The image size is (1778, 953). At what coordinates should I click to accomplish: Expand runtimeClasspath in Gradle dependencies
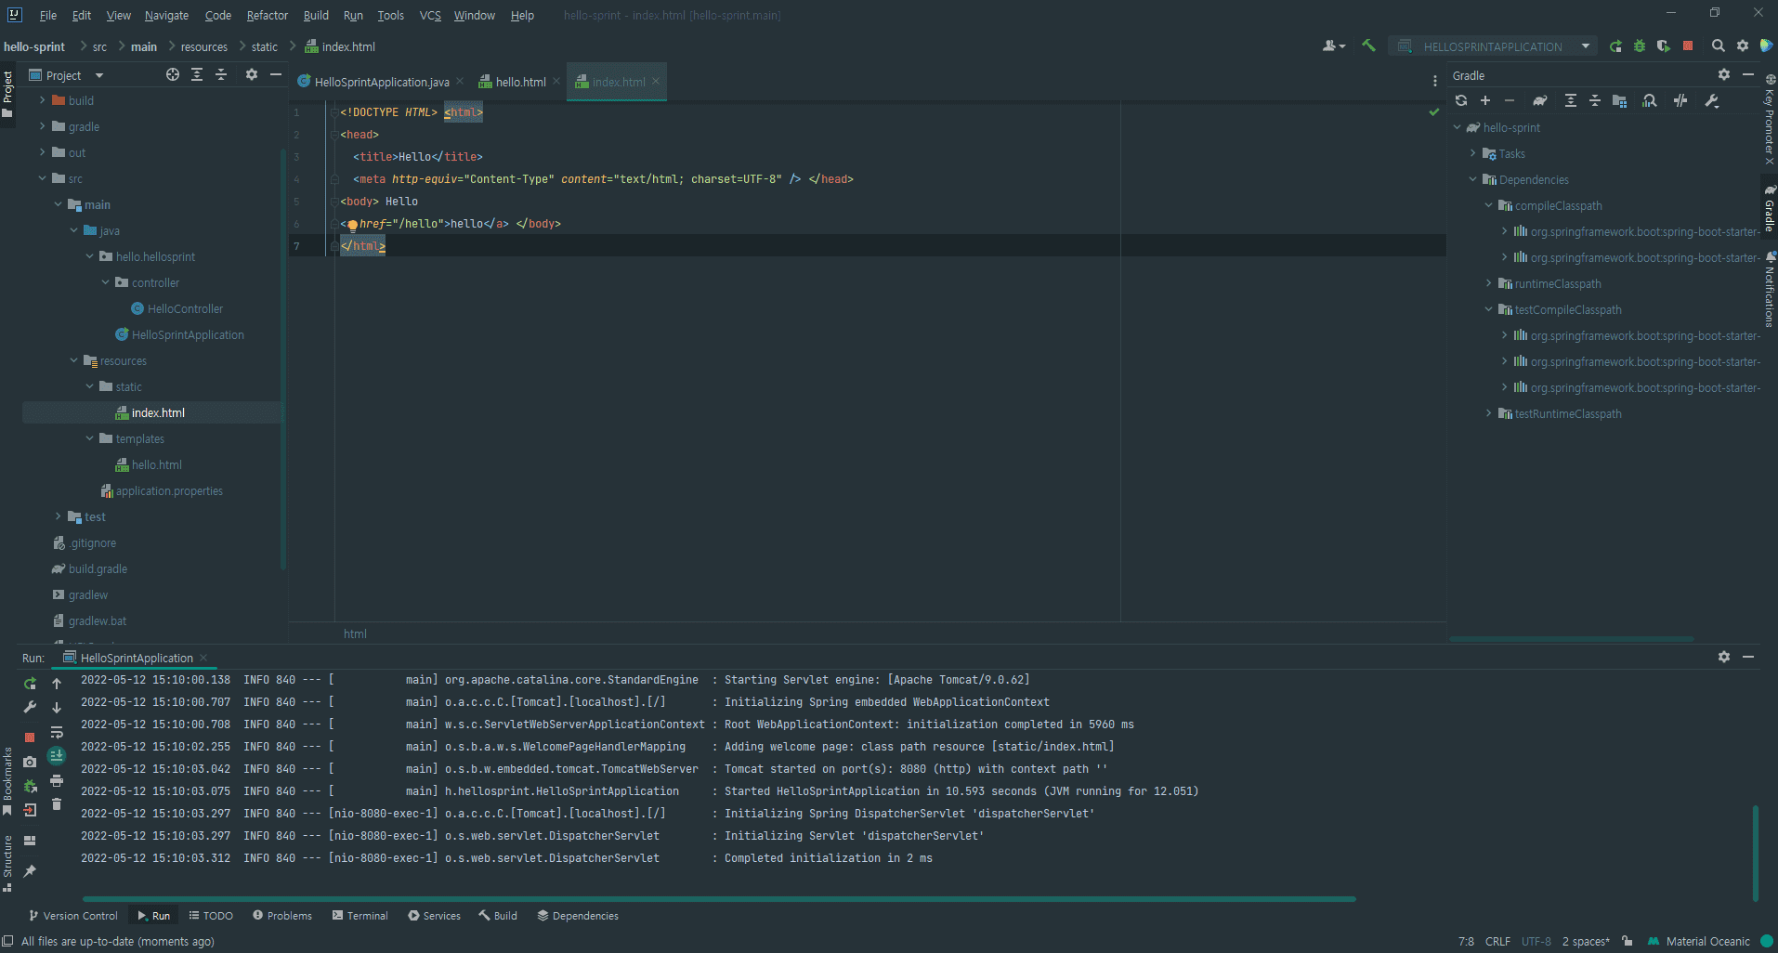pos(1489,283)
